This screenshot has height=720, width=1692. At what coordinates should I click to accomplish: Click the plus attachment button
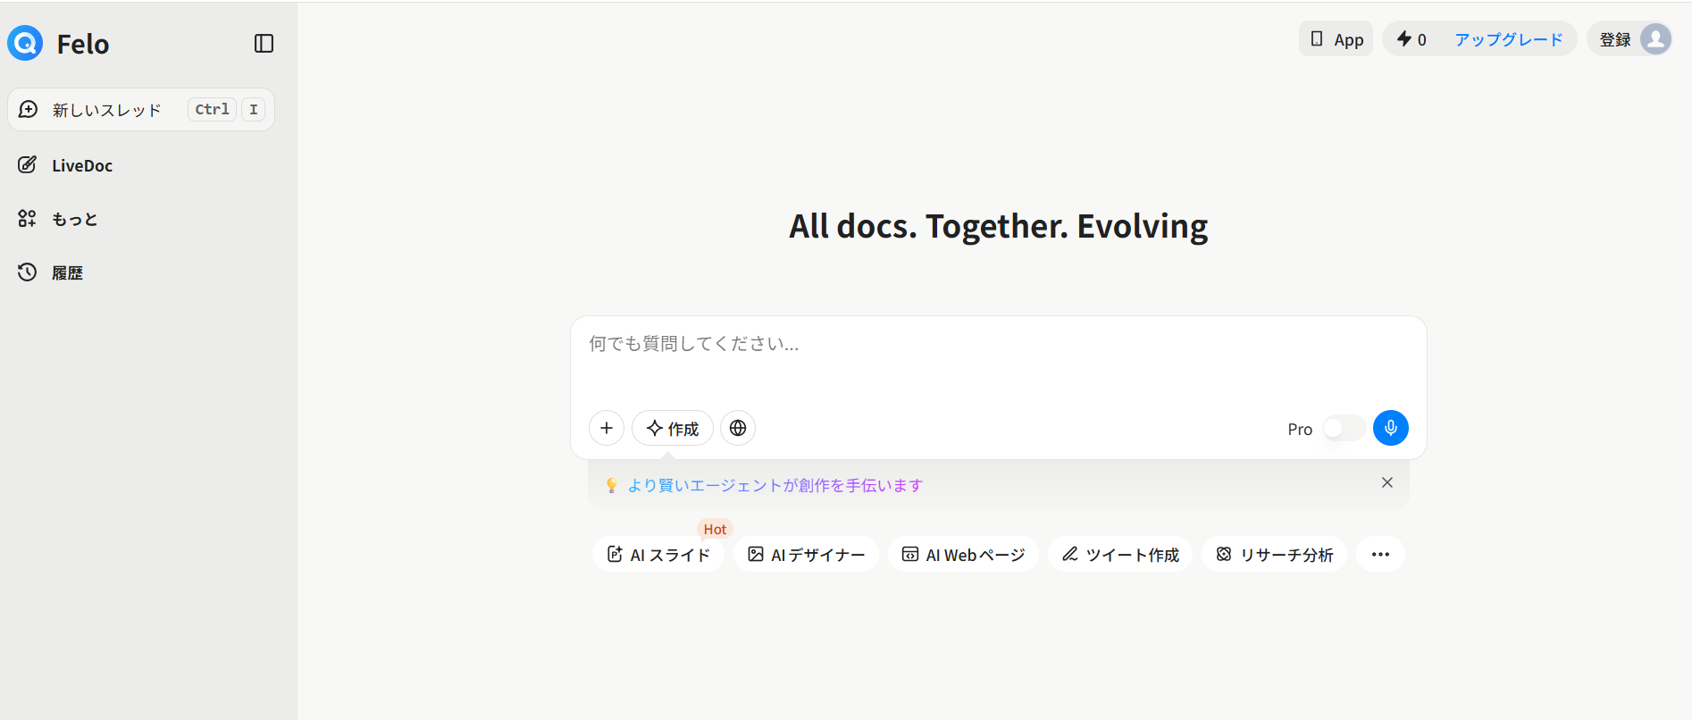[607, 428]
